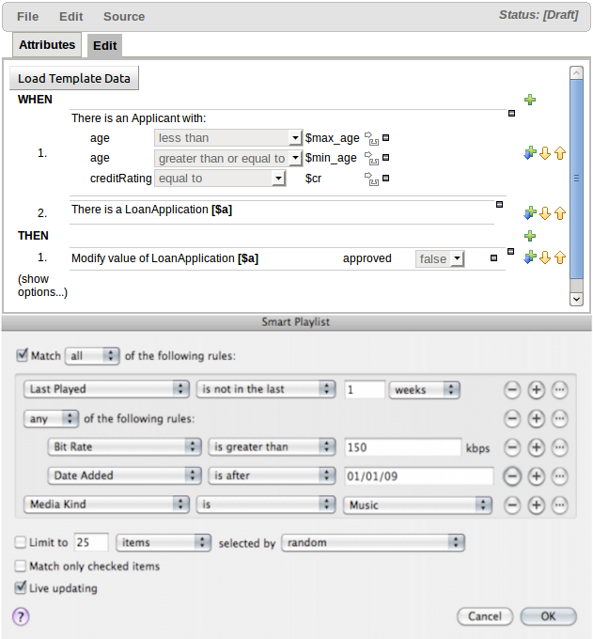The width and height of the screenshot is (593, 639).
Task: Enable the Limit to checkbox
Action: (21, 542)
